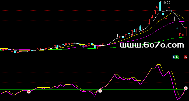Select the middle red plus signal marker

click(100, 91)
